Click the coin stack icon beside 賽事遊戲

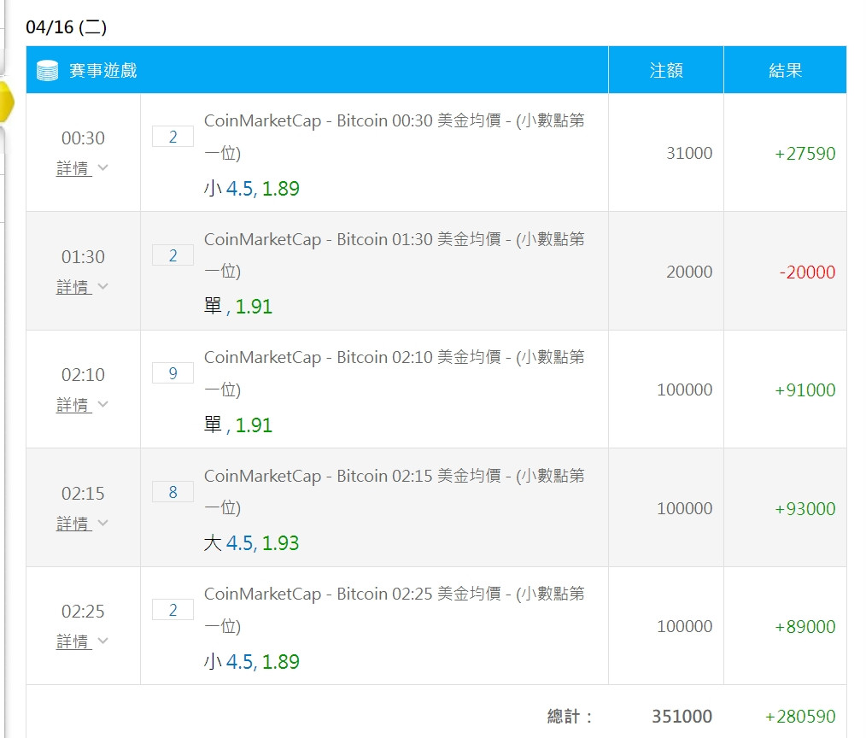click(x=47, y=71)
